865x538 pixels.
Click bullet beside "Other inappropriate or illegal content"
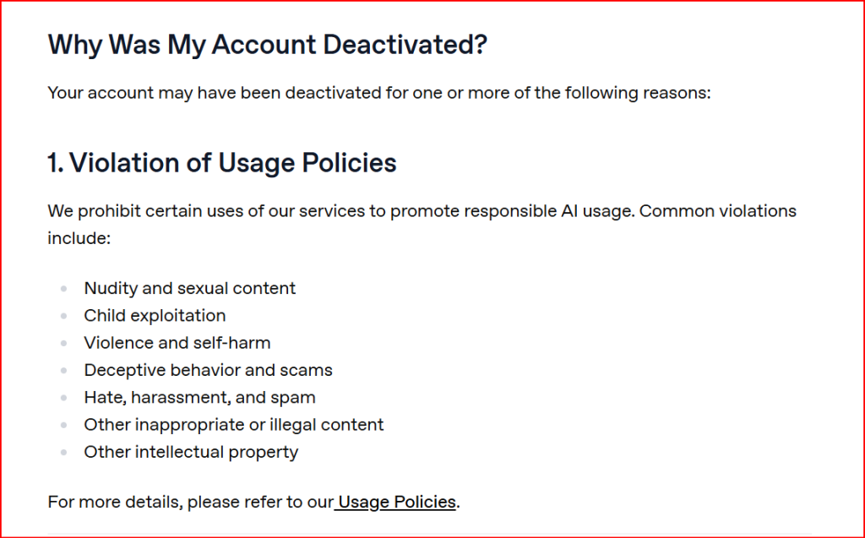click(63, 425)
